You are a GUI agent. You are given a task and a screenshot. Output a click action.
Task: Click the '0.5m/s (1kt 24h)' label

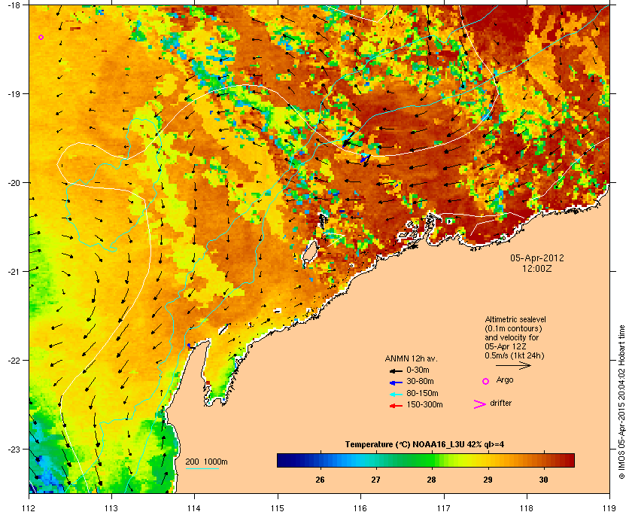tap(515, 356)
